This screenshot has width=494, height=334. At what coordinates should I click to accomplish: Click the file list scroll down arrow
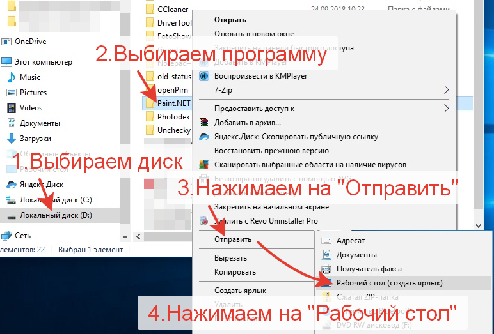[478, 226]
